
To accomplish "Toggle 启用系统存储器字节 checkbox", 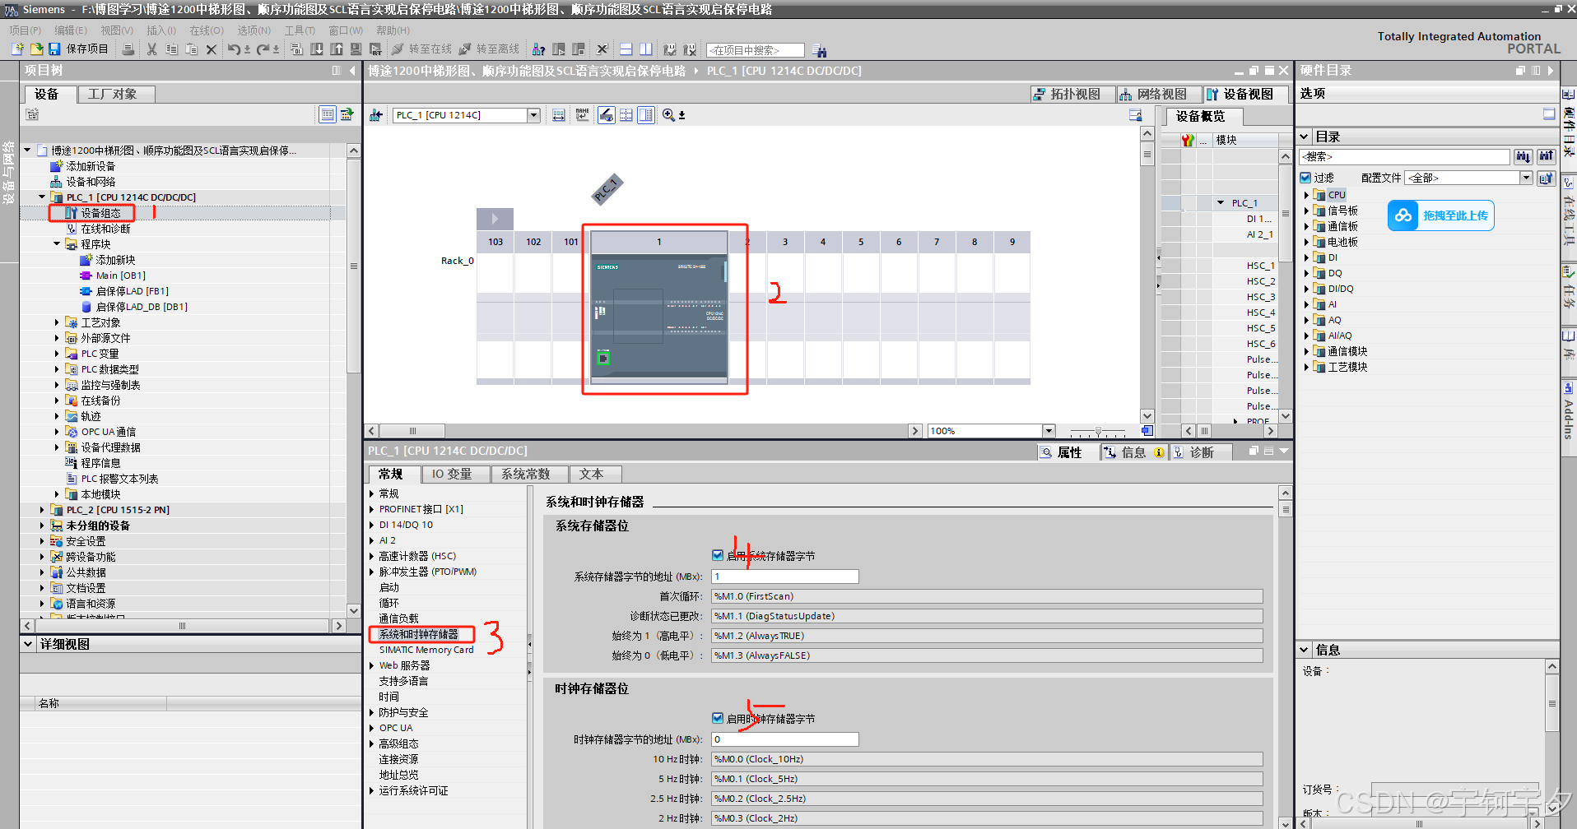I will coord(718,555).
